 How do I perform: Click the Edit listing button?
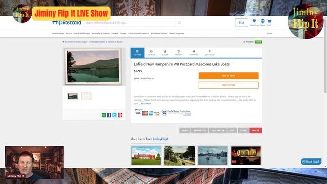pos(232,131)
